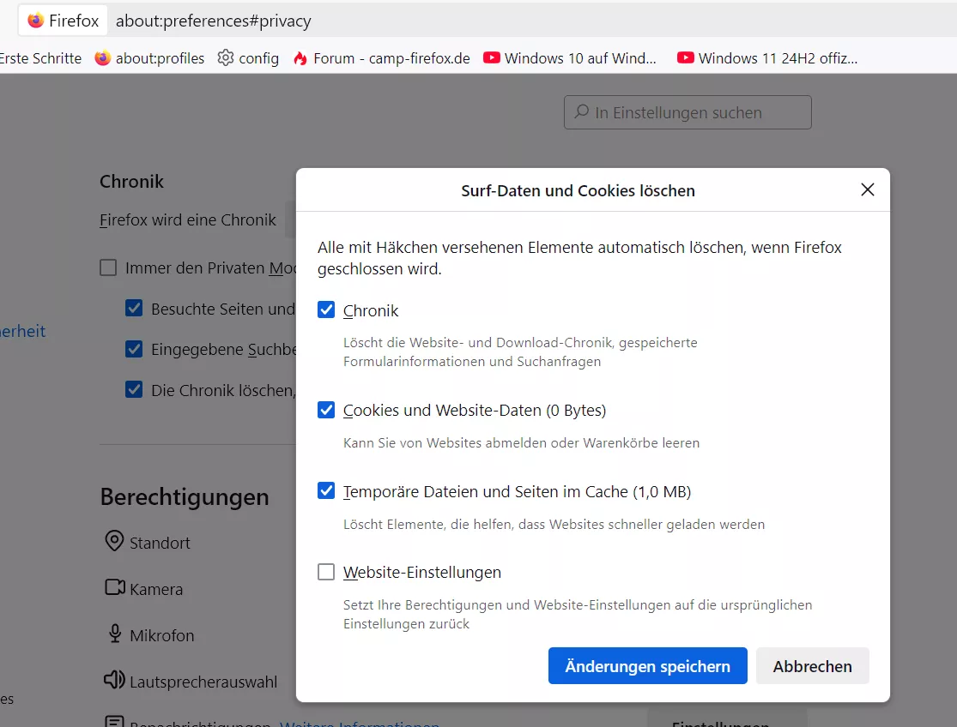Open the Windows 10 YouTube bookmark

[x=570, y=58]
